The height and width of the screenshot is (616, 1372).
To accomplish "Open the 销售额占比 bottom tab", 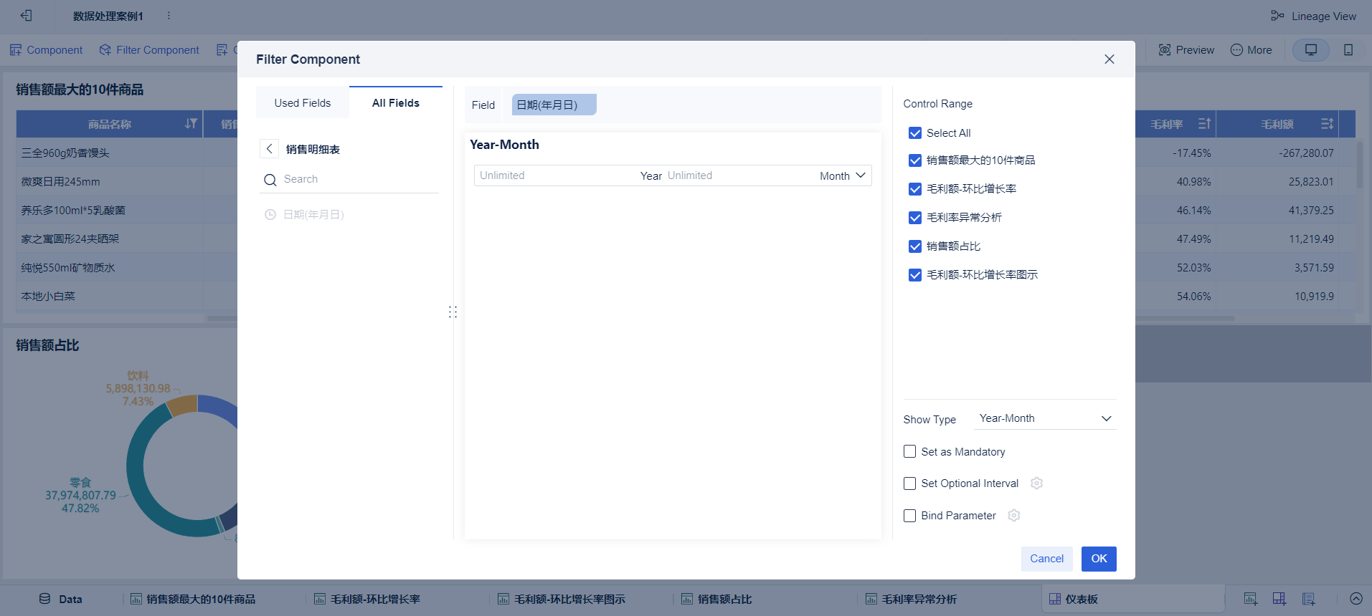I will pyautogui.click(x=716, y=599).
